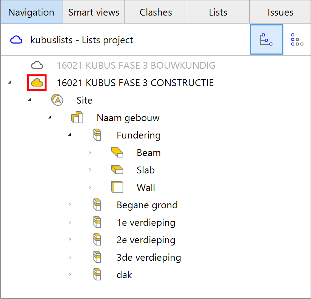Select the Fundering storey label
The width and height of the screenshot is (311, 299).
tap(138, 135)
